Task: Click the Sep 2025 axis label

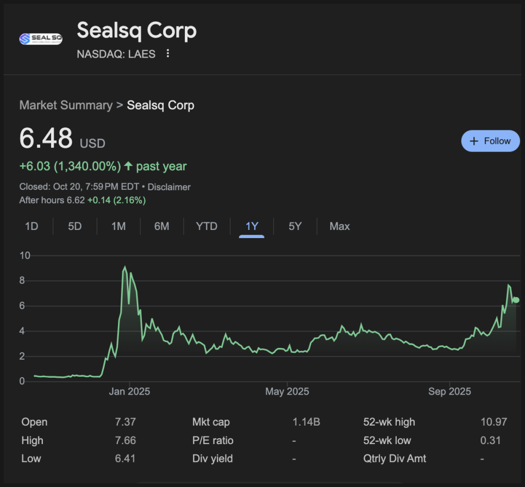Action: click(x=449, y=391)
